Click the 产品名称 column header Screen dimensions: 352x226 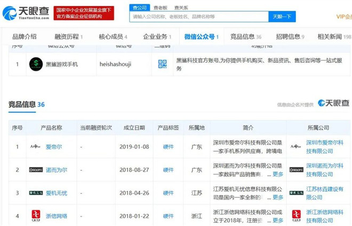pos(51,128)
